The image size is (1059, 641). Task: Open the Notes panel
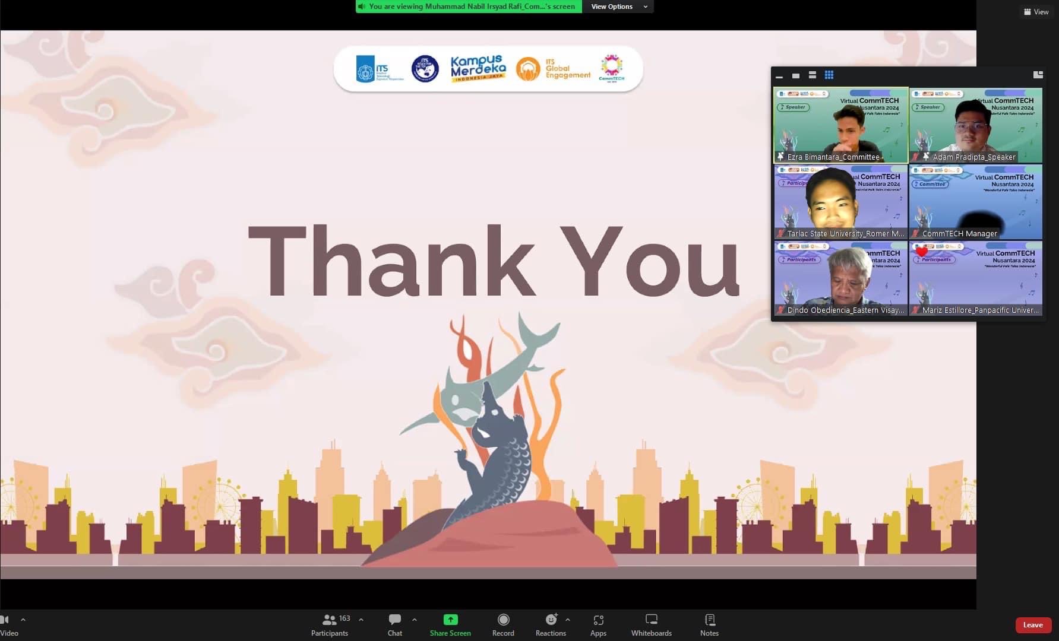(x=709, y=625)
